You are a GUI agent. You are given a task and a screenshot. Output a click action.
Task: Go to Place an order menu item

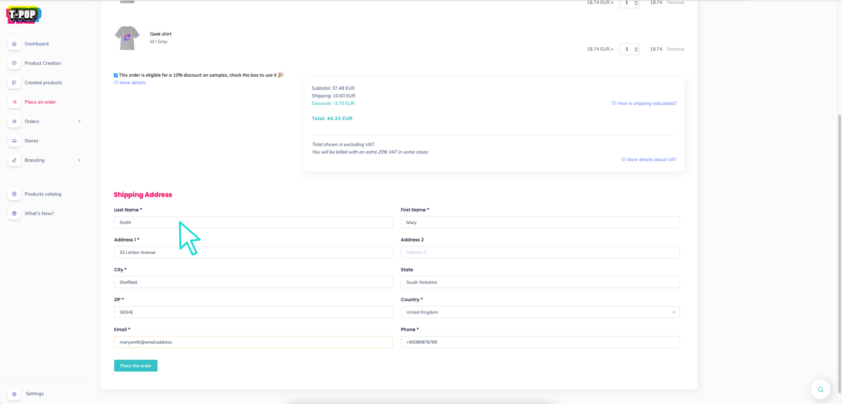[x=40, y=102]
